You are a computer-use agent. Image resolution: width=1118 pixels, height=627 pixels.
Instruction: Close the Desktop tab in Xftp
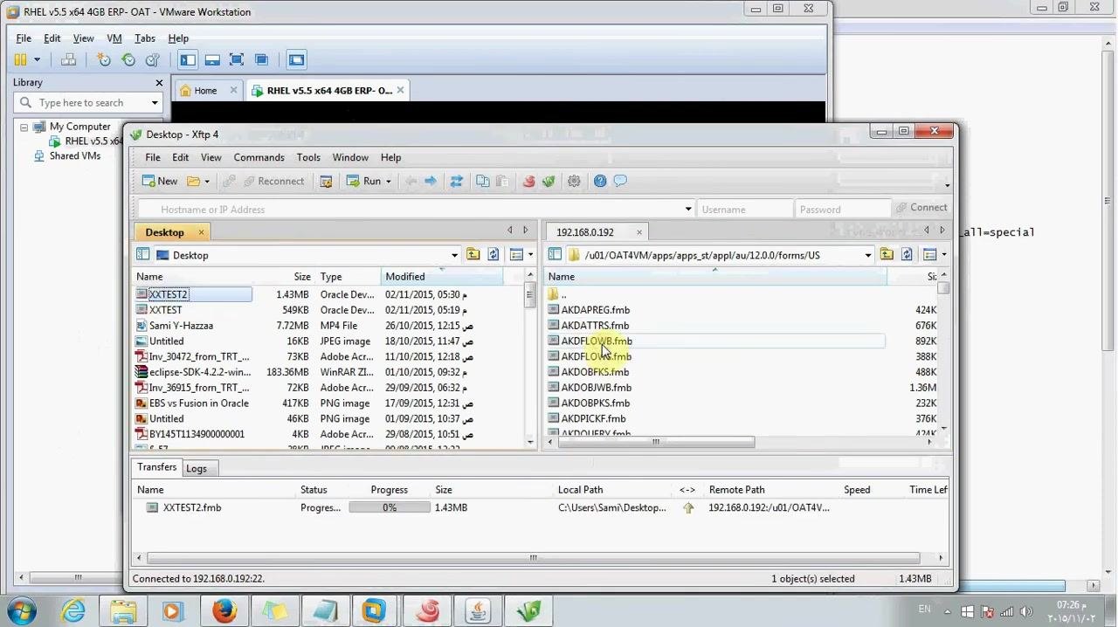[x=201, y=232]
